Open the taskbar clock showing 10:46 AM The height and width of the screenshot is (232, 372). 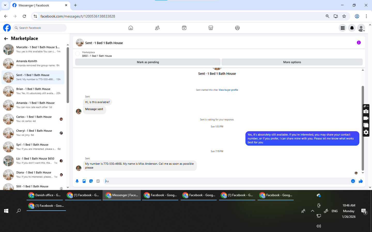coord(349,211)
